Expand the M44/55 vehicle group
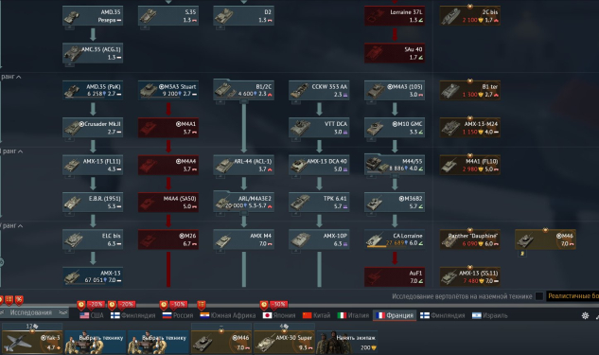Viewport: 599px width, 355px height. tap(395, 165)
